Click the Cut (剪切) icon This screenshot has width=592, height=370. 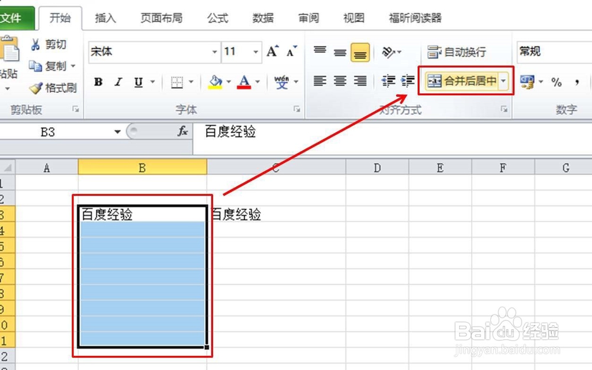(x=37, y=44)
